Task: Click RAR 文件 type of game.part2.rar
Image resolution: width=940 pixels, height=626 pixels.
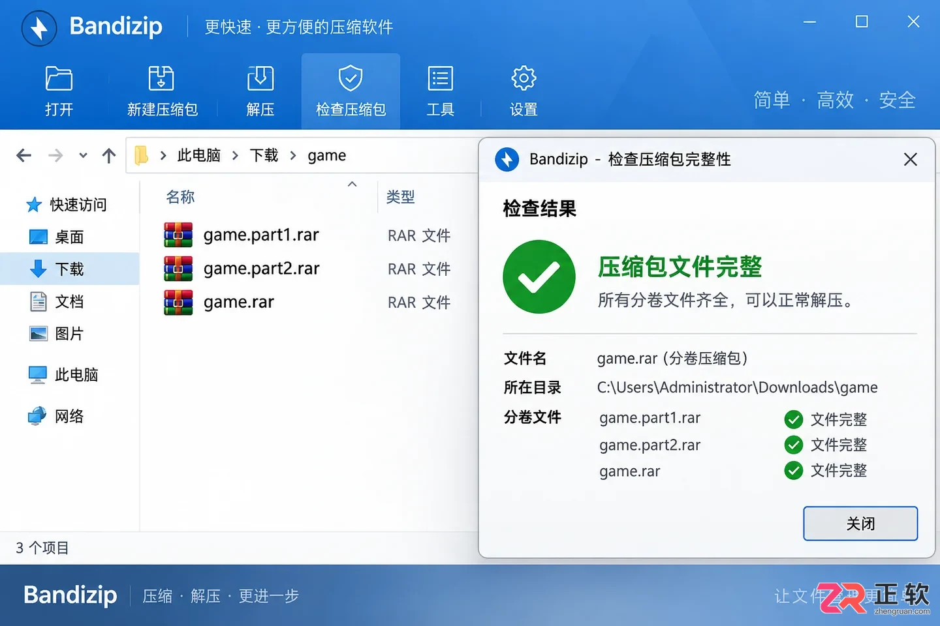Action: tap(419, 269)
